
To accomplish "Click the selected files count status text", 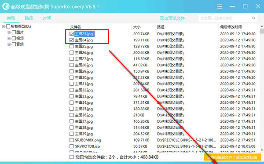I will click(117, 157).
